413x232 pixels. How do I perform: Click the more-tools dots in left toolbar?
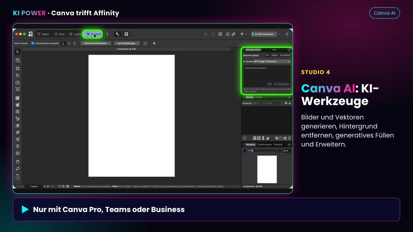coord(17,174)
